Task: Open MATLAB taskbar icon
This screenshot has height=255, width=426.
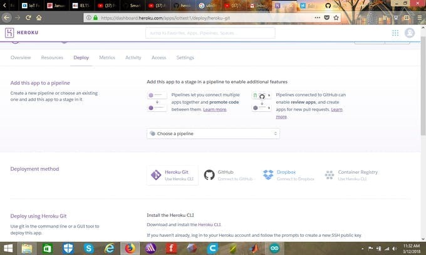Action: tap(254, 249)
